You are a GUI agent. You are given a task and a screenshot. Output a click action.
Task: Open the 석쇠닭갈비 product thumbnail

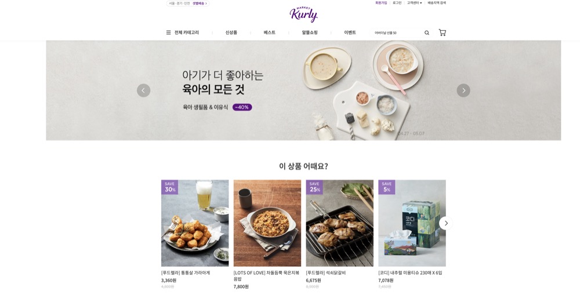point(339,223)
